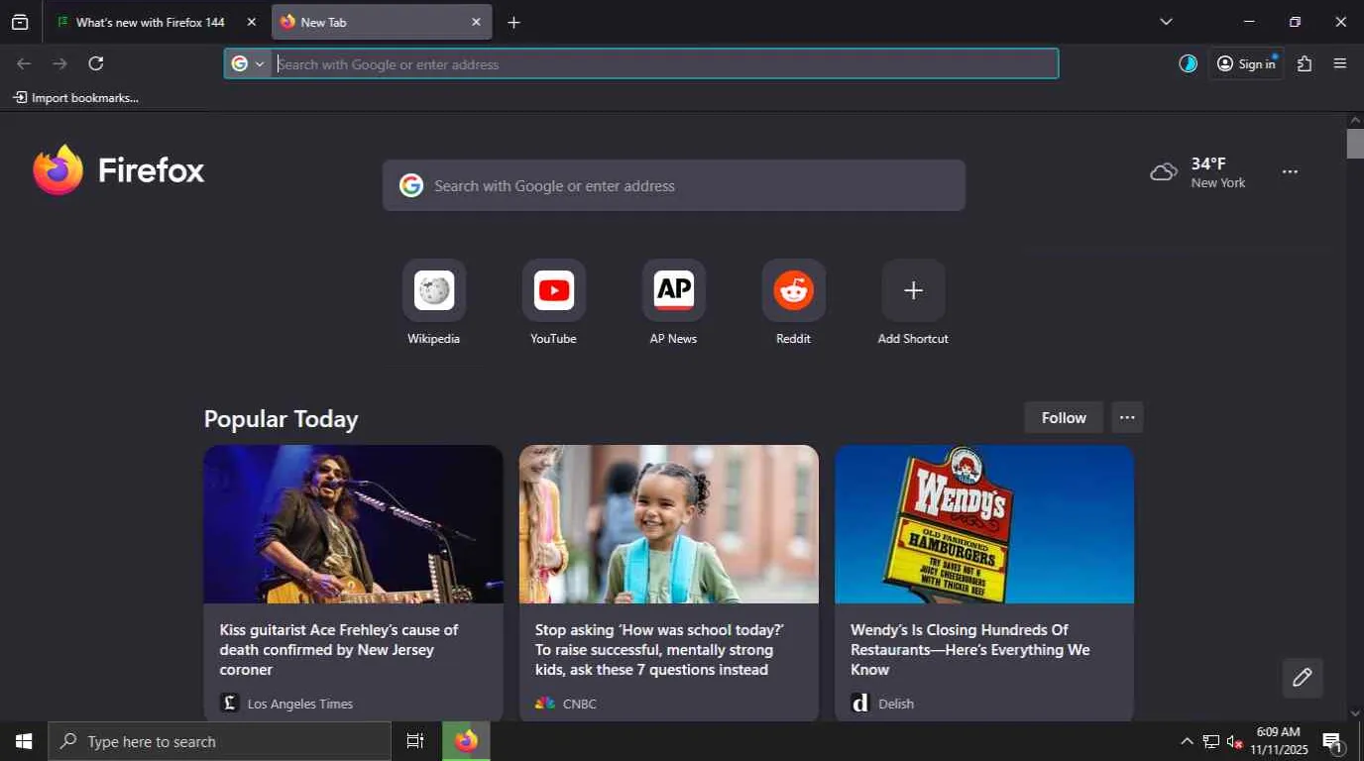Open the Windows Start menu
Viewport: 1364px width, 761px height.
[x=24, y=741]
